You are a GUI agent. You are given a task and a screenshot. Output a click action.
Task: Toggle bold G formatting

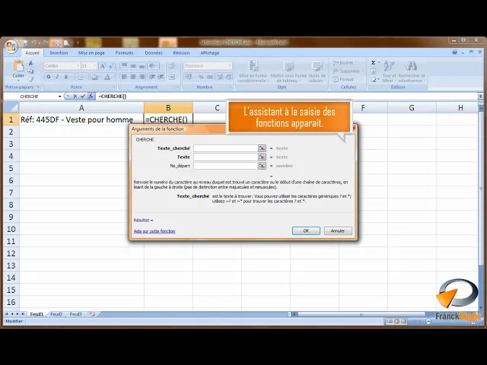click(x=49, y=77)
